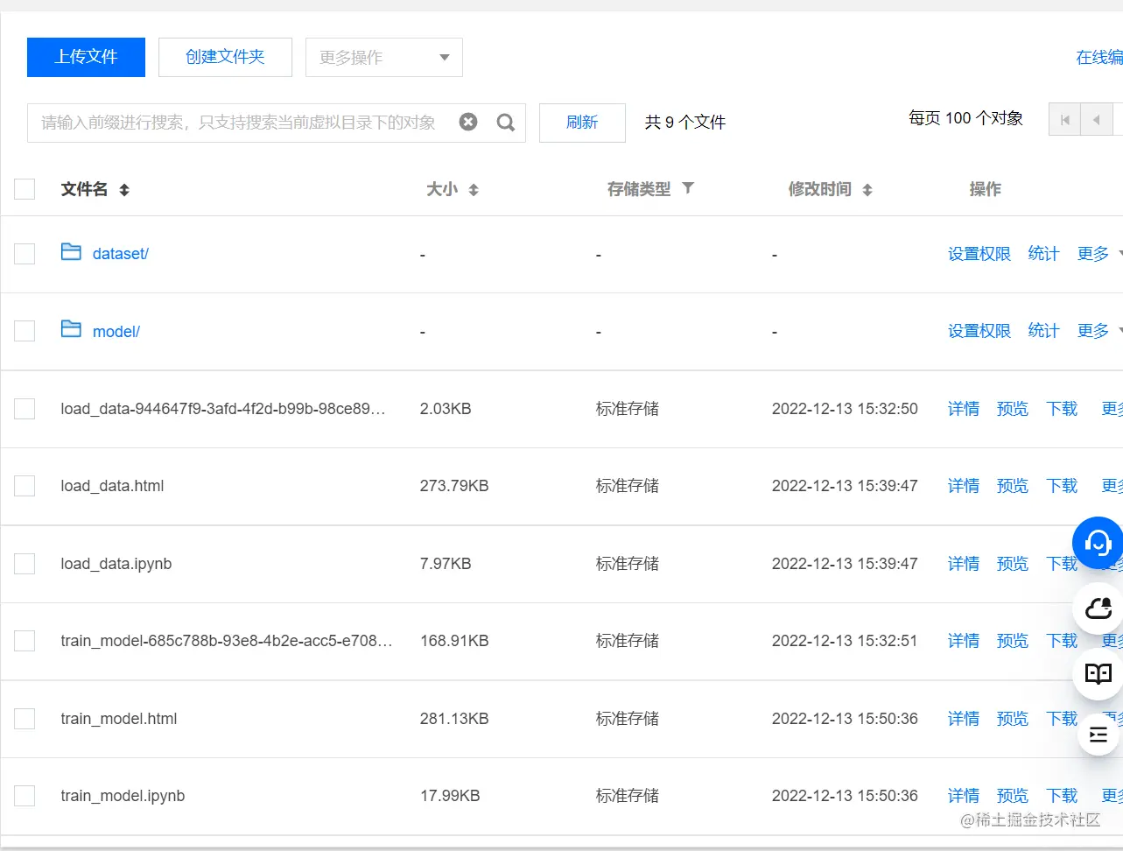The width and height of the screenshot is (1123, 851).
Task: Open the cloud assistant floating button
Action: click(x=1098, y=608)
